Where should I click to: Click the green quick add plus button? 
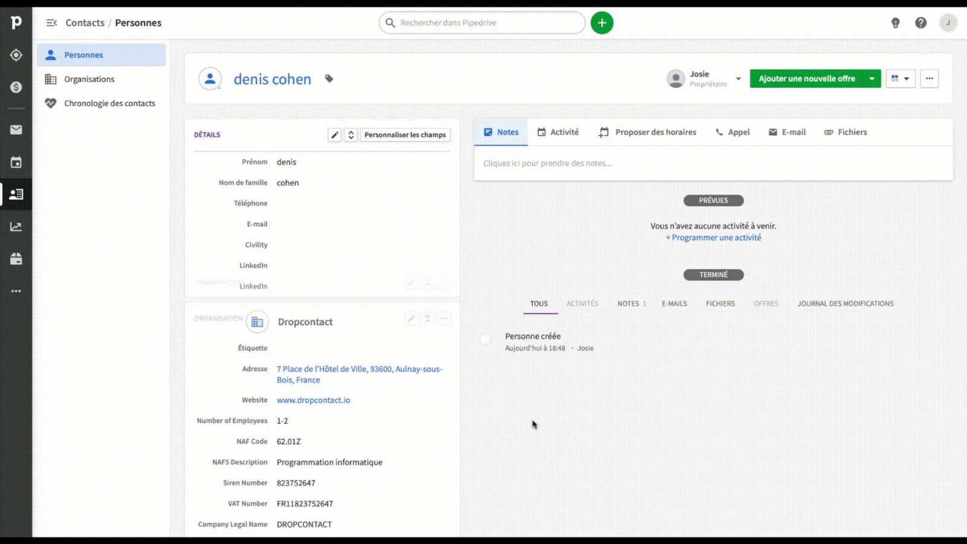[601, 23]
